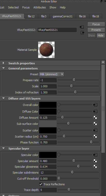Switch to the file16 tab
106x196 pixels.
[x=82, y=16]
